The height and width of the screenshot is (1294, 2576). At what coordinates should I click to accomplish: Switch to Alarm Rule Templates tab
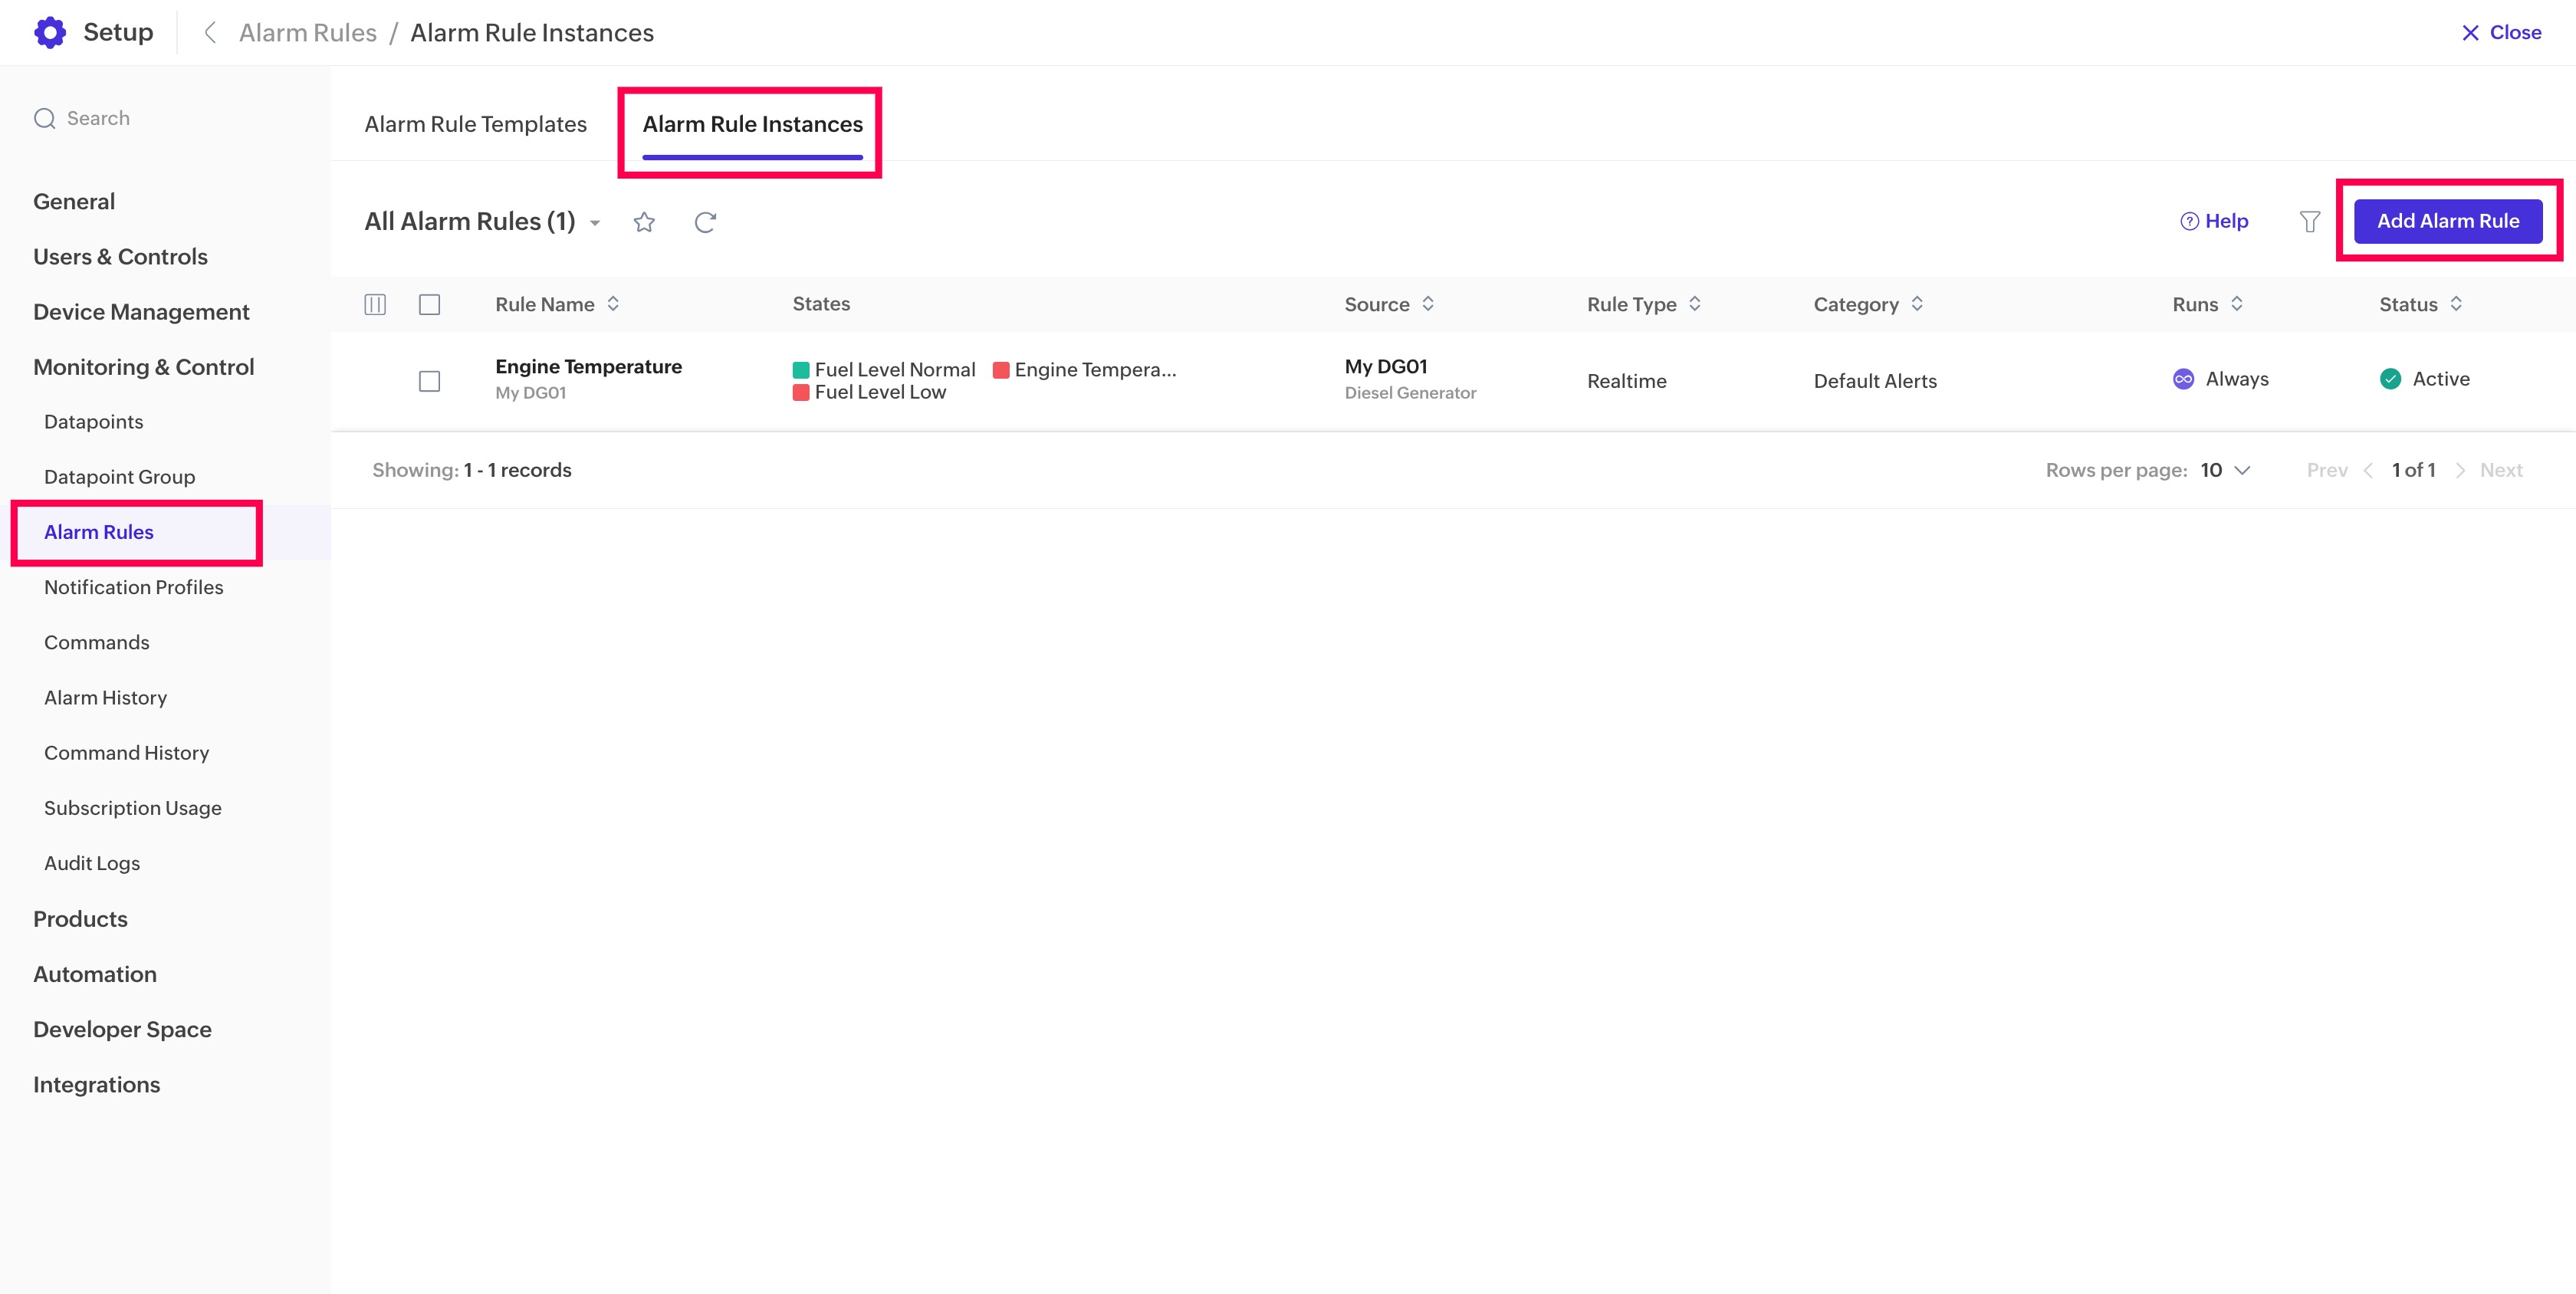pos(475,124)
